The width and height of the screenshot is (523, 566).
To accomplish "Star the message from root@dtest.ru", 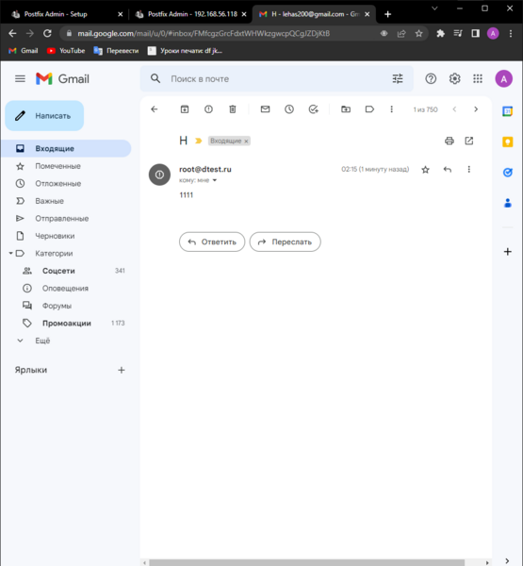I will click(426, 169).
